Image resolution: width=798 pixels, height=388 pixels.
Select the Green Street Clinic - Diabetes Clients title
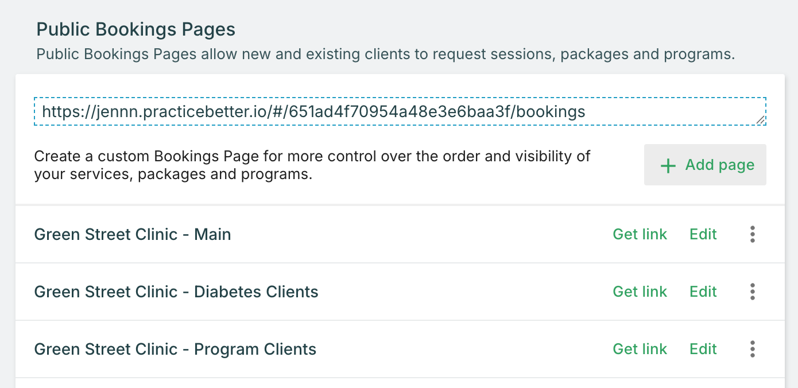[176, 292]
